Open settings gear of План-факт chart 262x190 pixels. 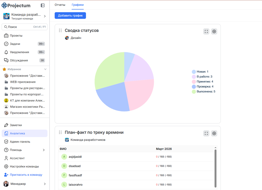214,133
